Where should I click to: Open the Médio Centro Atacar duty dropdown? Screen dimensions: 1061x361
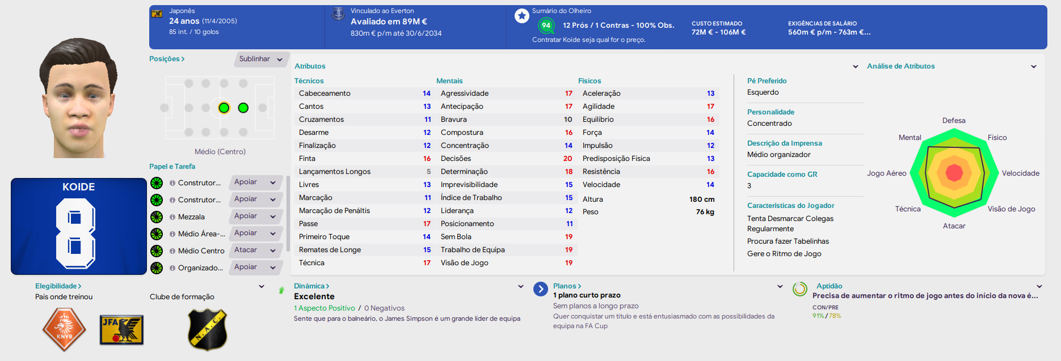[x=255, y=250]
